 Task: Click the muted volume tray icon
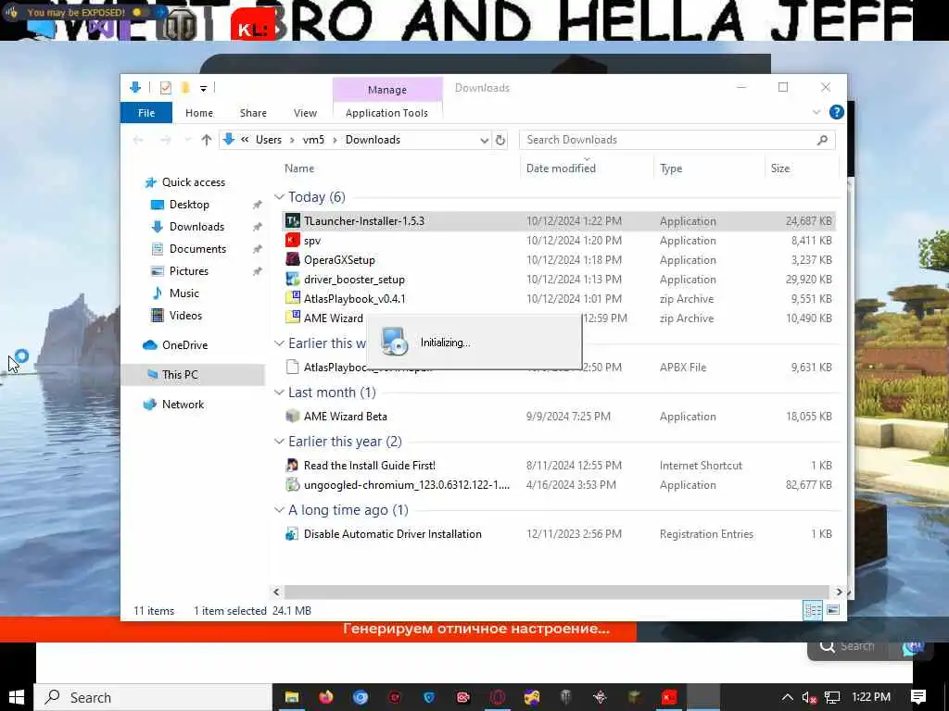coord(809,698)
